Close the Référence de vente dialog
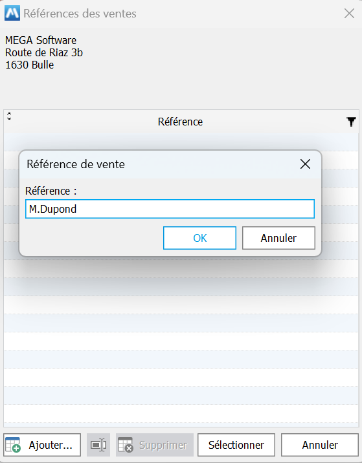 click(305, 164)
